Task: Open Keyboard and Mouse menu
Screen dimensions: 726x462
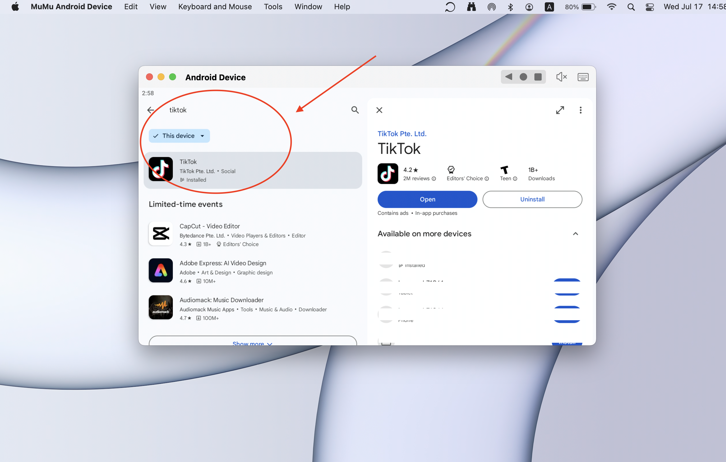Action: (x=215, y=7)
